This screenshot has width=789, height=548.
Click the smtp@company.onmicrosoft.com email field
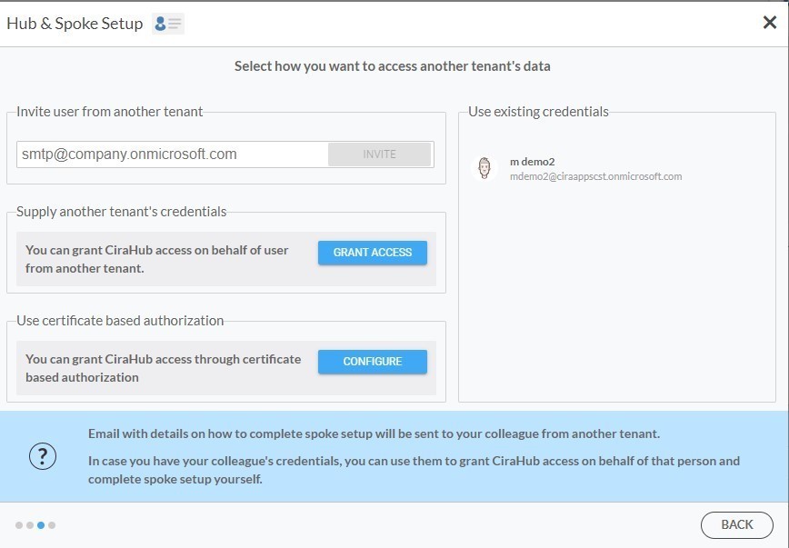(x=172, y=154)
